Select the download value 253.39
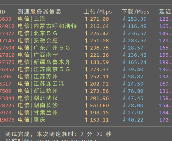This screenshot has width=172, height=141. point(137,19)
